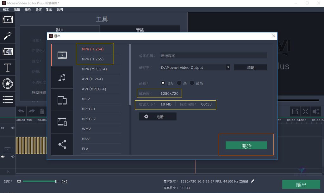Choose MOV format
The image size is (324, 193).
coord(86,99)
